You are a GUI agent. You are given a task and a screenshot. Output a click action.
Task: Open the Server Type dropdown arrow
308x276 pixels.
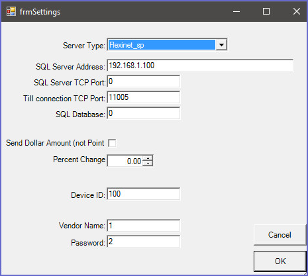coord(221,45)
